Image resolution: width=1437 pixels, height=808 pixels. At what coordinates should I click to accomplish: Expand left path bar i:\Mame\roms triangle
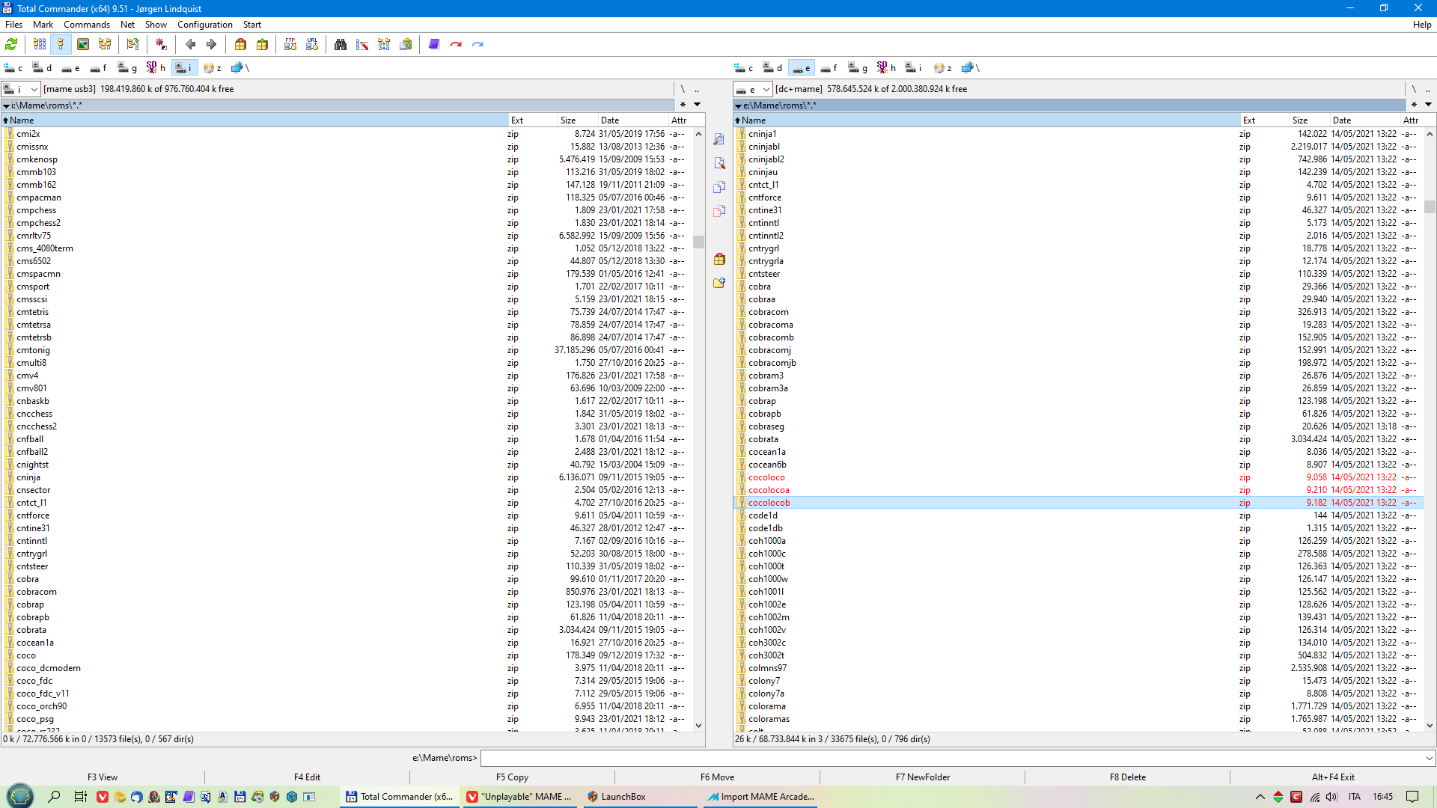tap(6, 105)
